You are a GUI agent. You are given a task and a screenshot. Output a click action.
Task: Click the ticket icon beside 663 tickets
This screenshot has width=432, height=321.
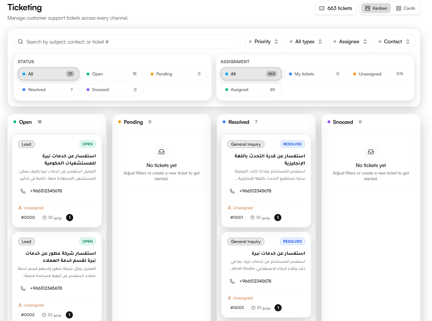click(x=322, y=8)
